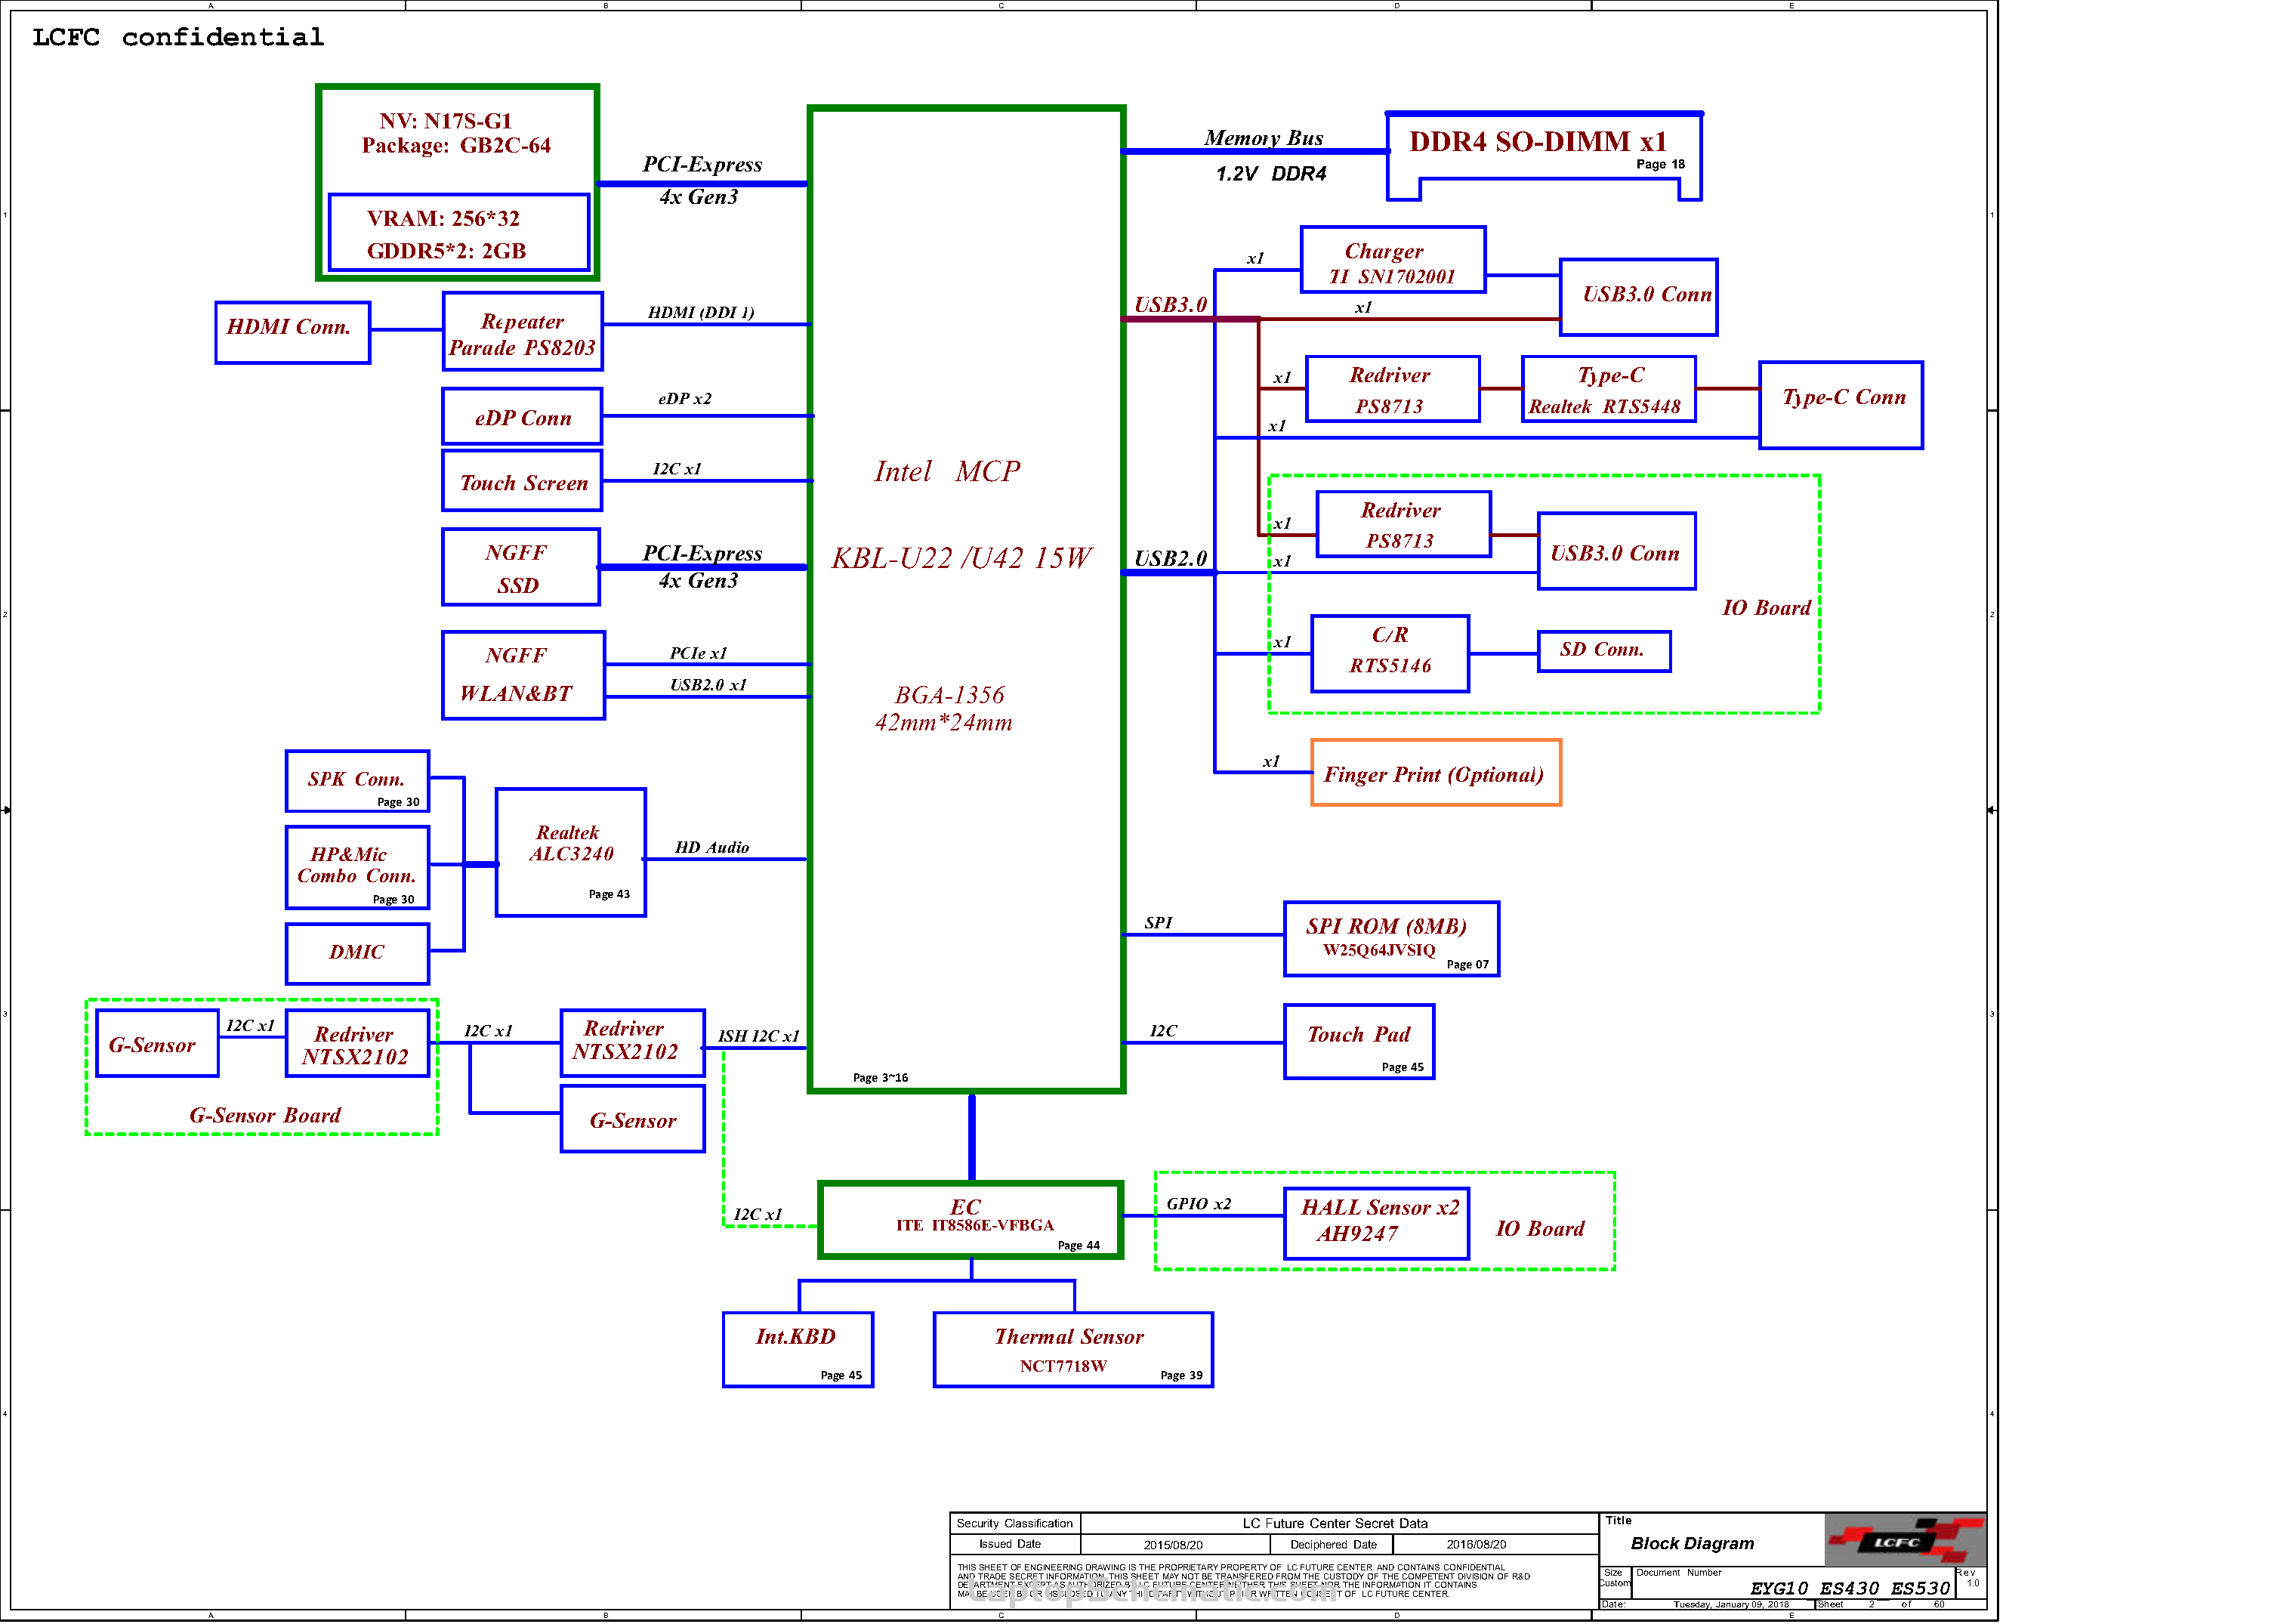The height and width of the screenshot is (1624, 2296).
Task: Click the "SPI" bus label
Action: click(x=1158, y=923)
